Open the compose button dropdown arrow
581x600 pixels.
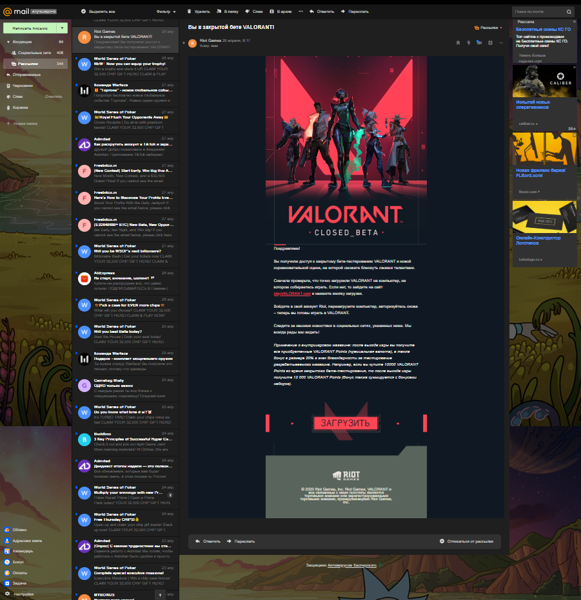(x=62, y=28)
